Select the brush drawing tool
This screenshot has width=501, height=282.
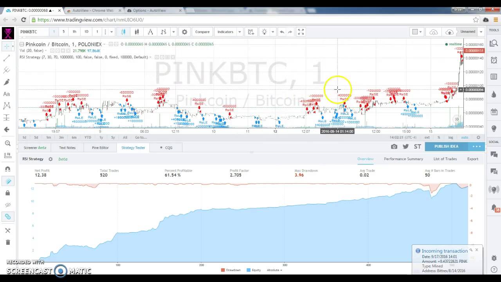pyautogui.click(x=7, y=82)
